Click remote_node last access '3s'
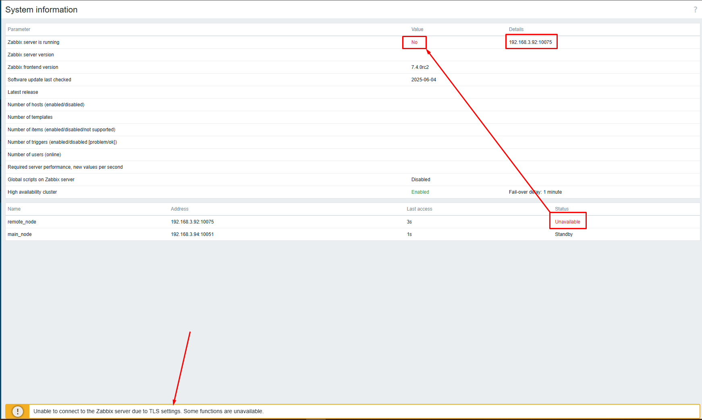The image size is (702, 420). click(409, 222)
